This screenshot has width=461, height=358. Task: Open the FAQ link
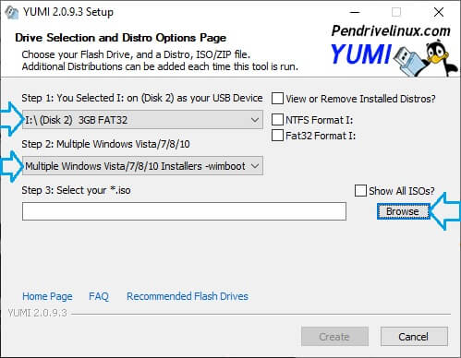tap(99, 296)
